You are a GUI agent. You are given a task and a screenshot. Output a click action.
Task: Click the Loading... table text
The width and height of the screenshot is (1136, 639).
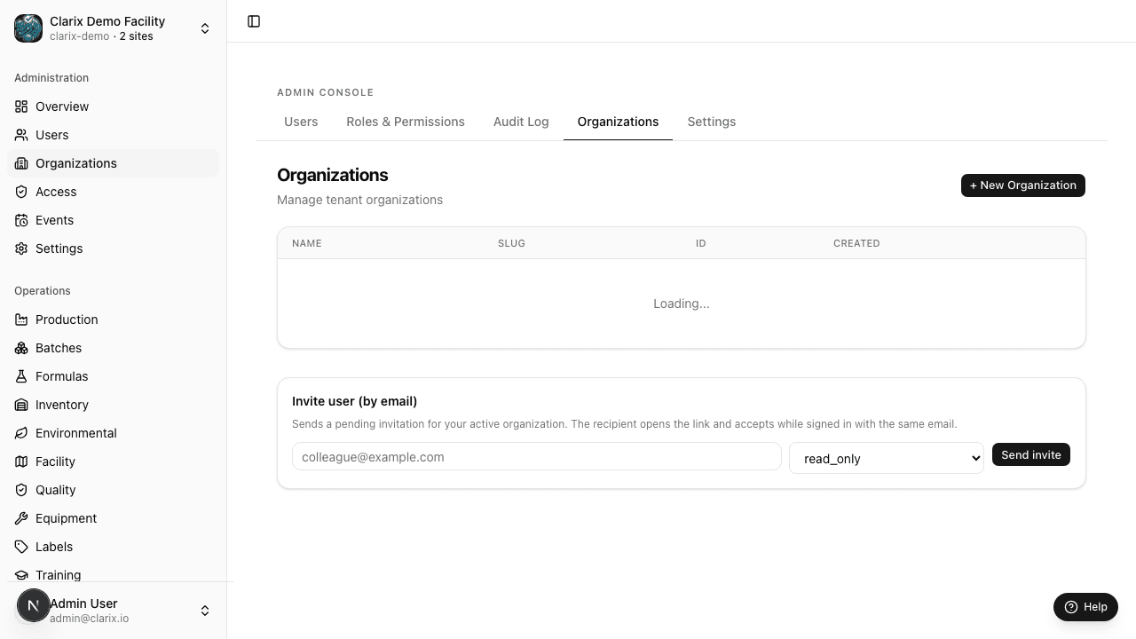(x=682, y=304)
